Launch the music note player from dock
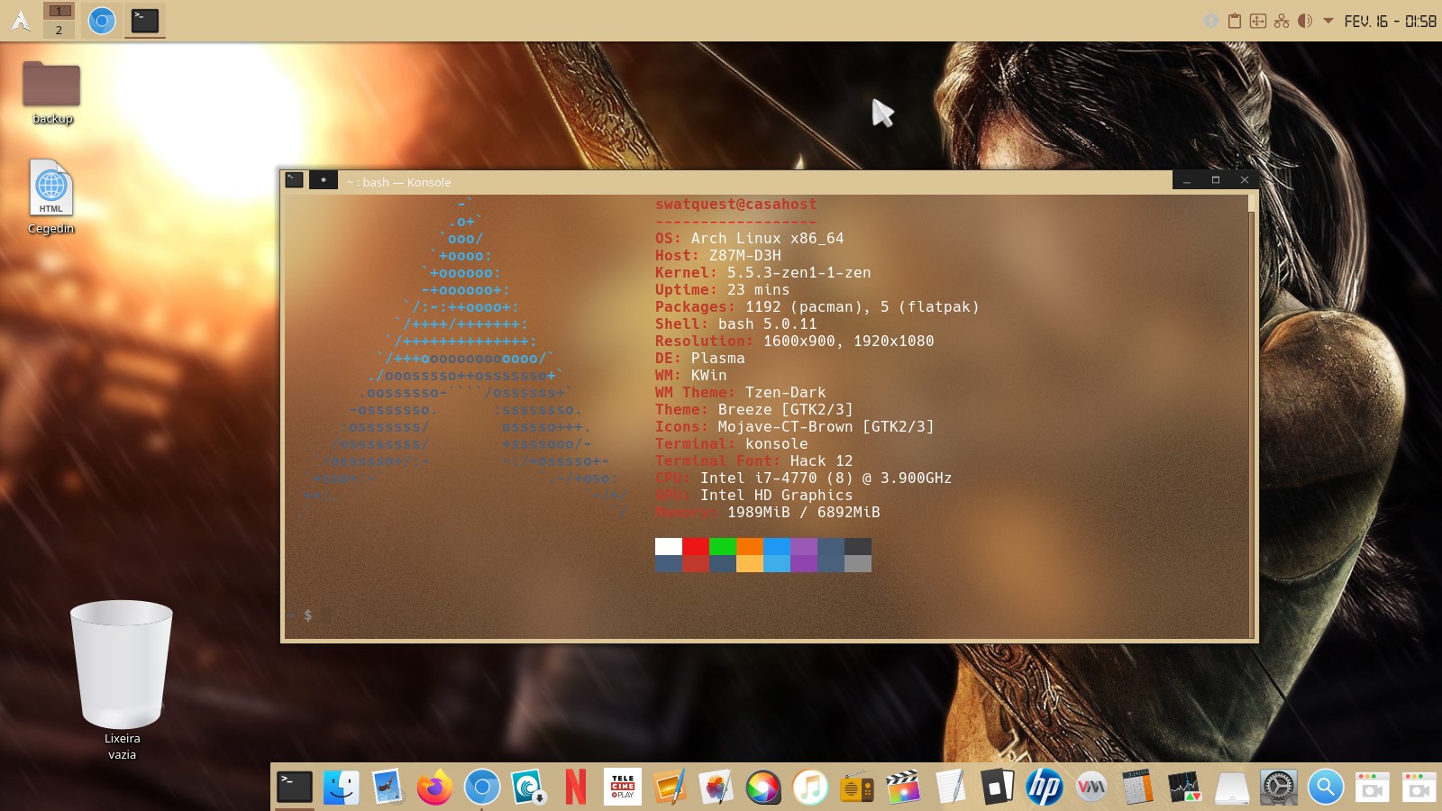The width and height of the screenshot is (1442, 811). [810, 788]
